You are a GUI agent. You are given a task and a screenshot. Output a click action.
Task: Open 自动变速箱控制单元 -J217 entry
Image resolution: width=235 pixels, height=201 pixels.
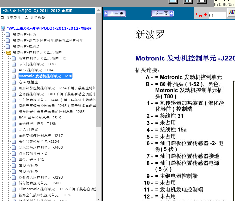tap(41, 136)
